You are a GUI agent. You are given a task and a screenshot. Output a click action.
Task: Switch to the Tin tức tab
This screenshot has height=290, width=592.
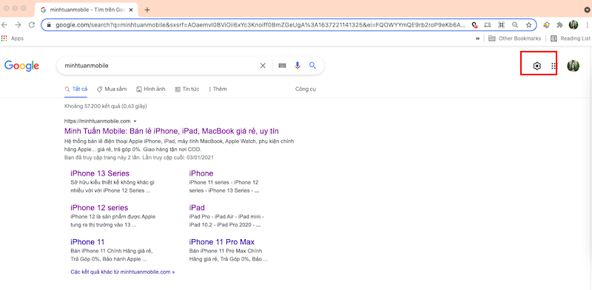187,89
